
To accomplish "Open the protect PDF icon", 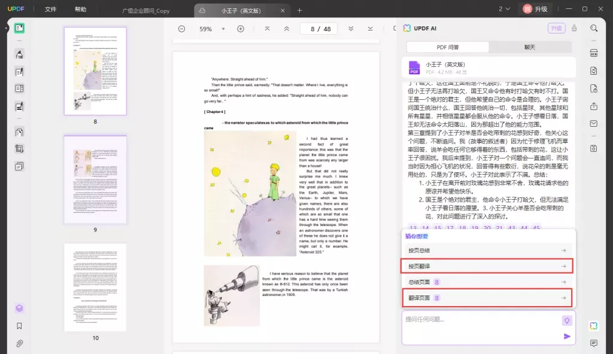I will (x=593, y=89).
